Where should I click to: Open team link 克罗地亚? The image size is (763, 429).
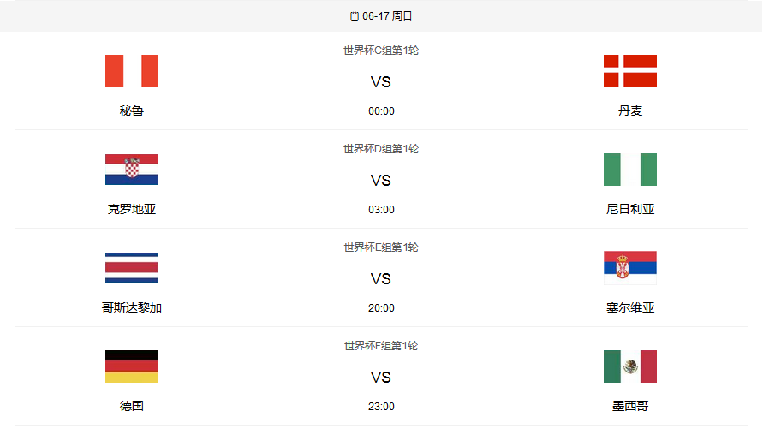132,209
